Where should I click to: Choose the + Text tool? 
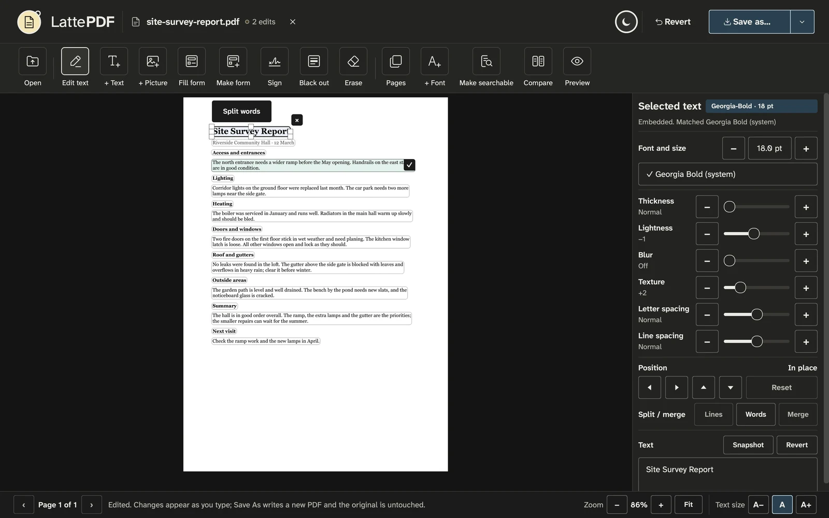[114, 67]
